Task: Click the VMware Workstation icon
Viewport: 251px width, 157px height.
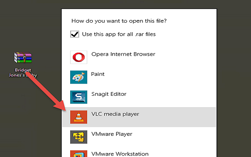Action: tap(78, 153)
